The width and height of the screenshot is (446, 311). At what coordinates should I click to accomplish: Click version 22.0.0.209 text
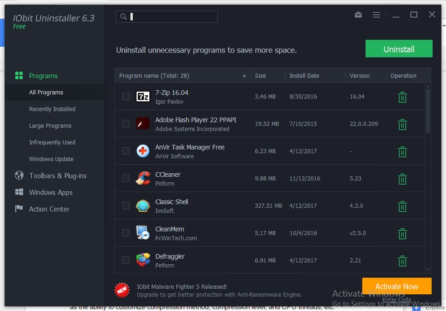point(363,124)
